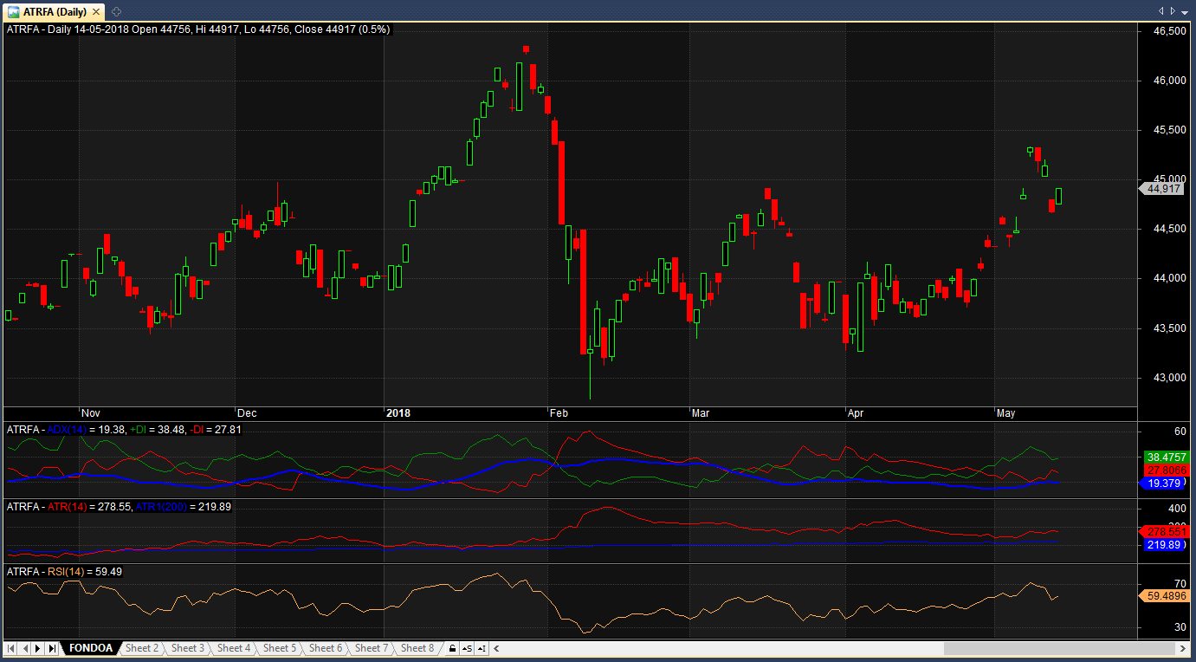Jump to the last chart sheet
The image size is (1196, 662).
(x=52, y=648)
